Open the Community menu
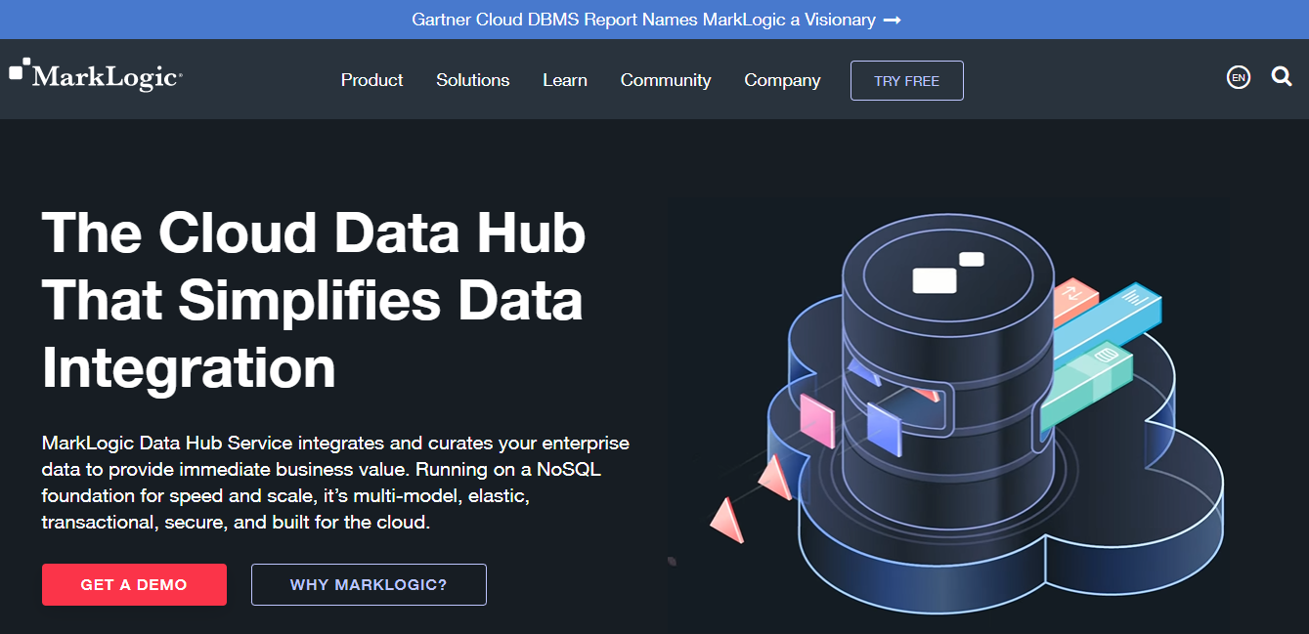 [x=666, y=80]
